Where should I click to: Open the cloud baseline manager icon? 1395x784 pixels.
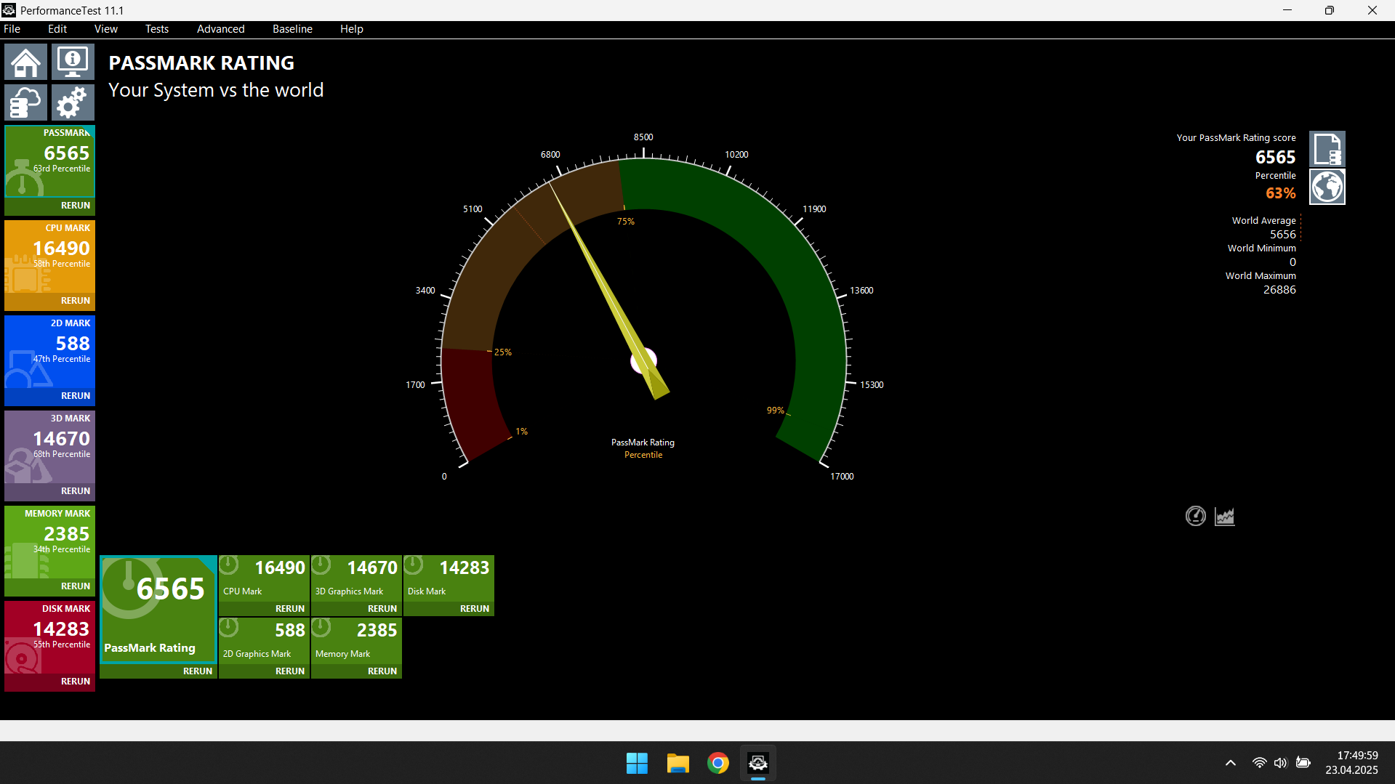click(x=26, y=102)
